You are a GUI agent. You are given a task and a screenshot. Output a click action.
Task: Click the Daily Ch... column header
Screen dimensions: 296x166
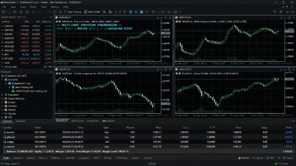[47, 22]
